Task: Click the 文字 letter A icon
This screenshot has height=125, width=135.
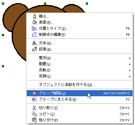Action: click(x=34, y=43)
